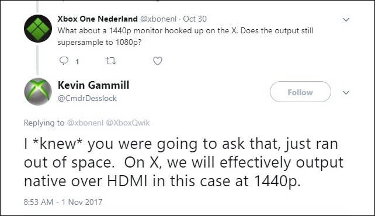
Task: Expand the options chevron beside the Follow button
Action: tap(346, 92)
